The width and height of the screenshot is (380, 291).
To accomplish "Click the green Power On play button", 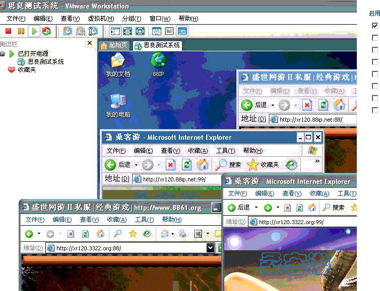I will [x=34, y=31].
